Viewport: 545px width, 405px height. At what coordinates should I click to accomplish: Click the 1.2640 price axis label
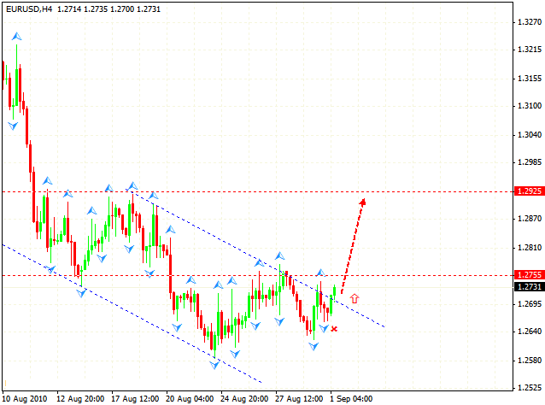[x=530, y=332]
